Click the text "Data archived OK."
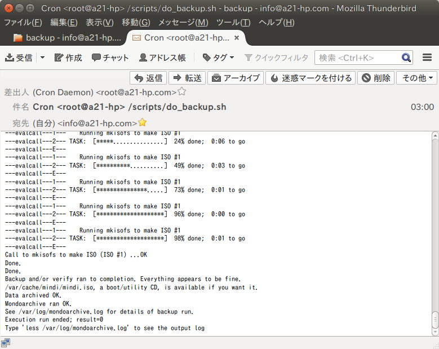439x349 pixels. click(33, 295)
